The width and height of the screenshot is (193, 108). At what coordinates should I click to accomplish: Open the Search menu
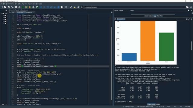point(8,4)
